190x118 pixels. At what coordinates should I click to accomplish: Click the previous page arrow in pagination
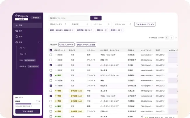tap(167, 38)
